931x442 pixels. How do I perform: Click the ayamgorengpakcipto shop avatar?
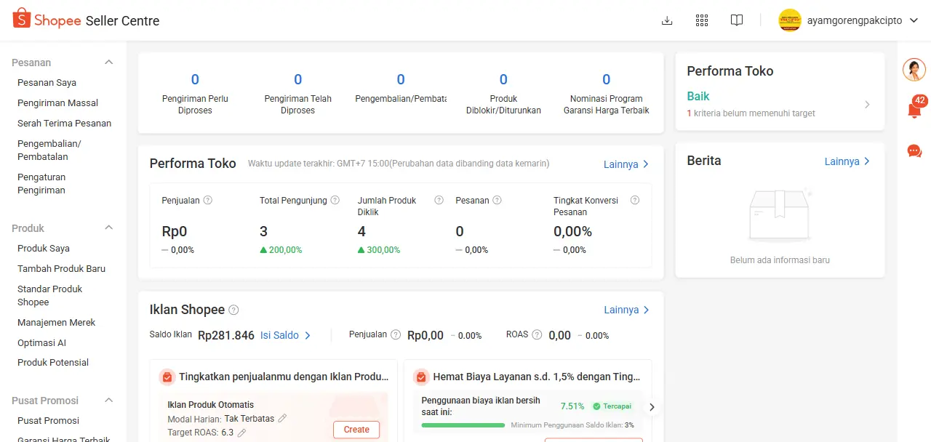pos(790,20)
